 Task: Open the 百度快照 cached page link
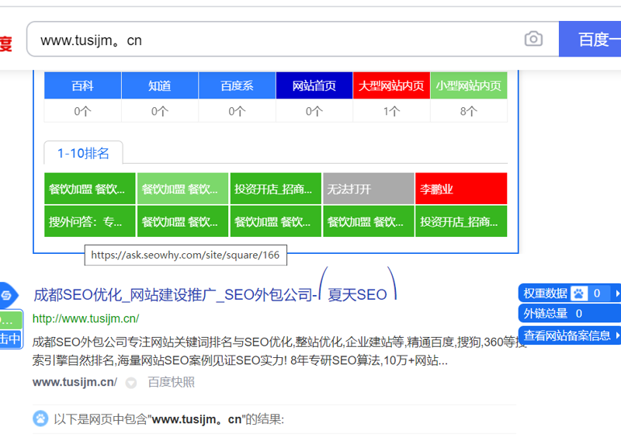point(172,382)
